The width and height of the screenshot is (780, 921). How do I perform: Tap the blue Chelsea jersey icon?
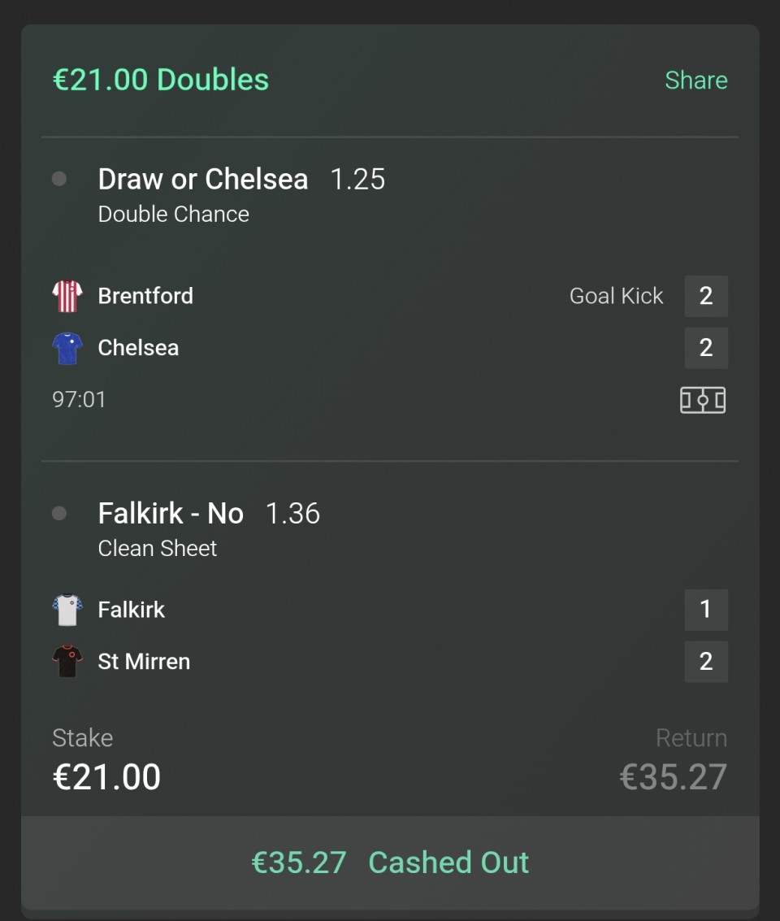point(67,348)
